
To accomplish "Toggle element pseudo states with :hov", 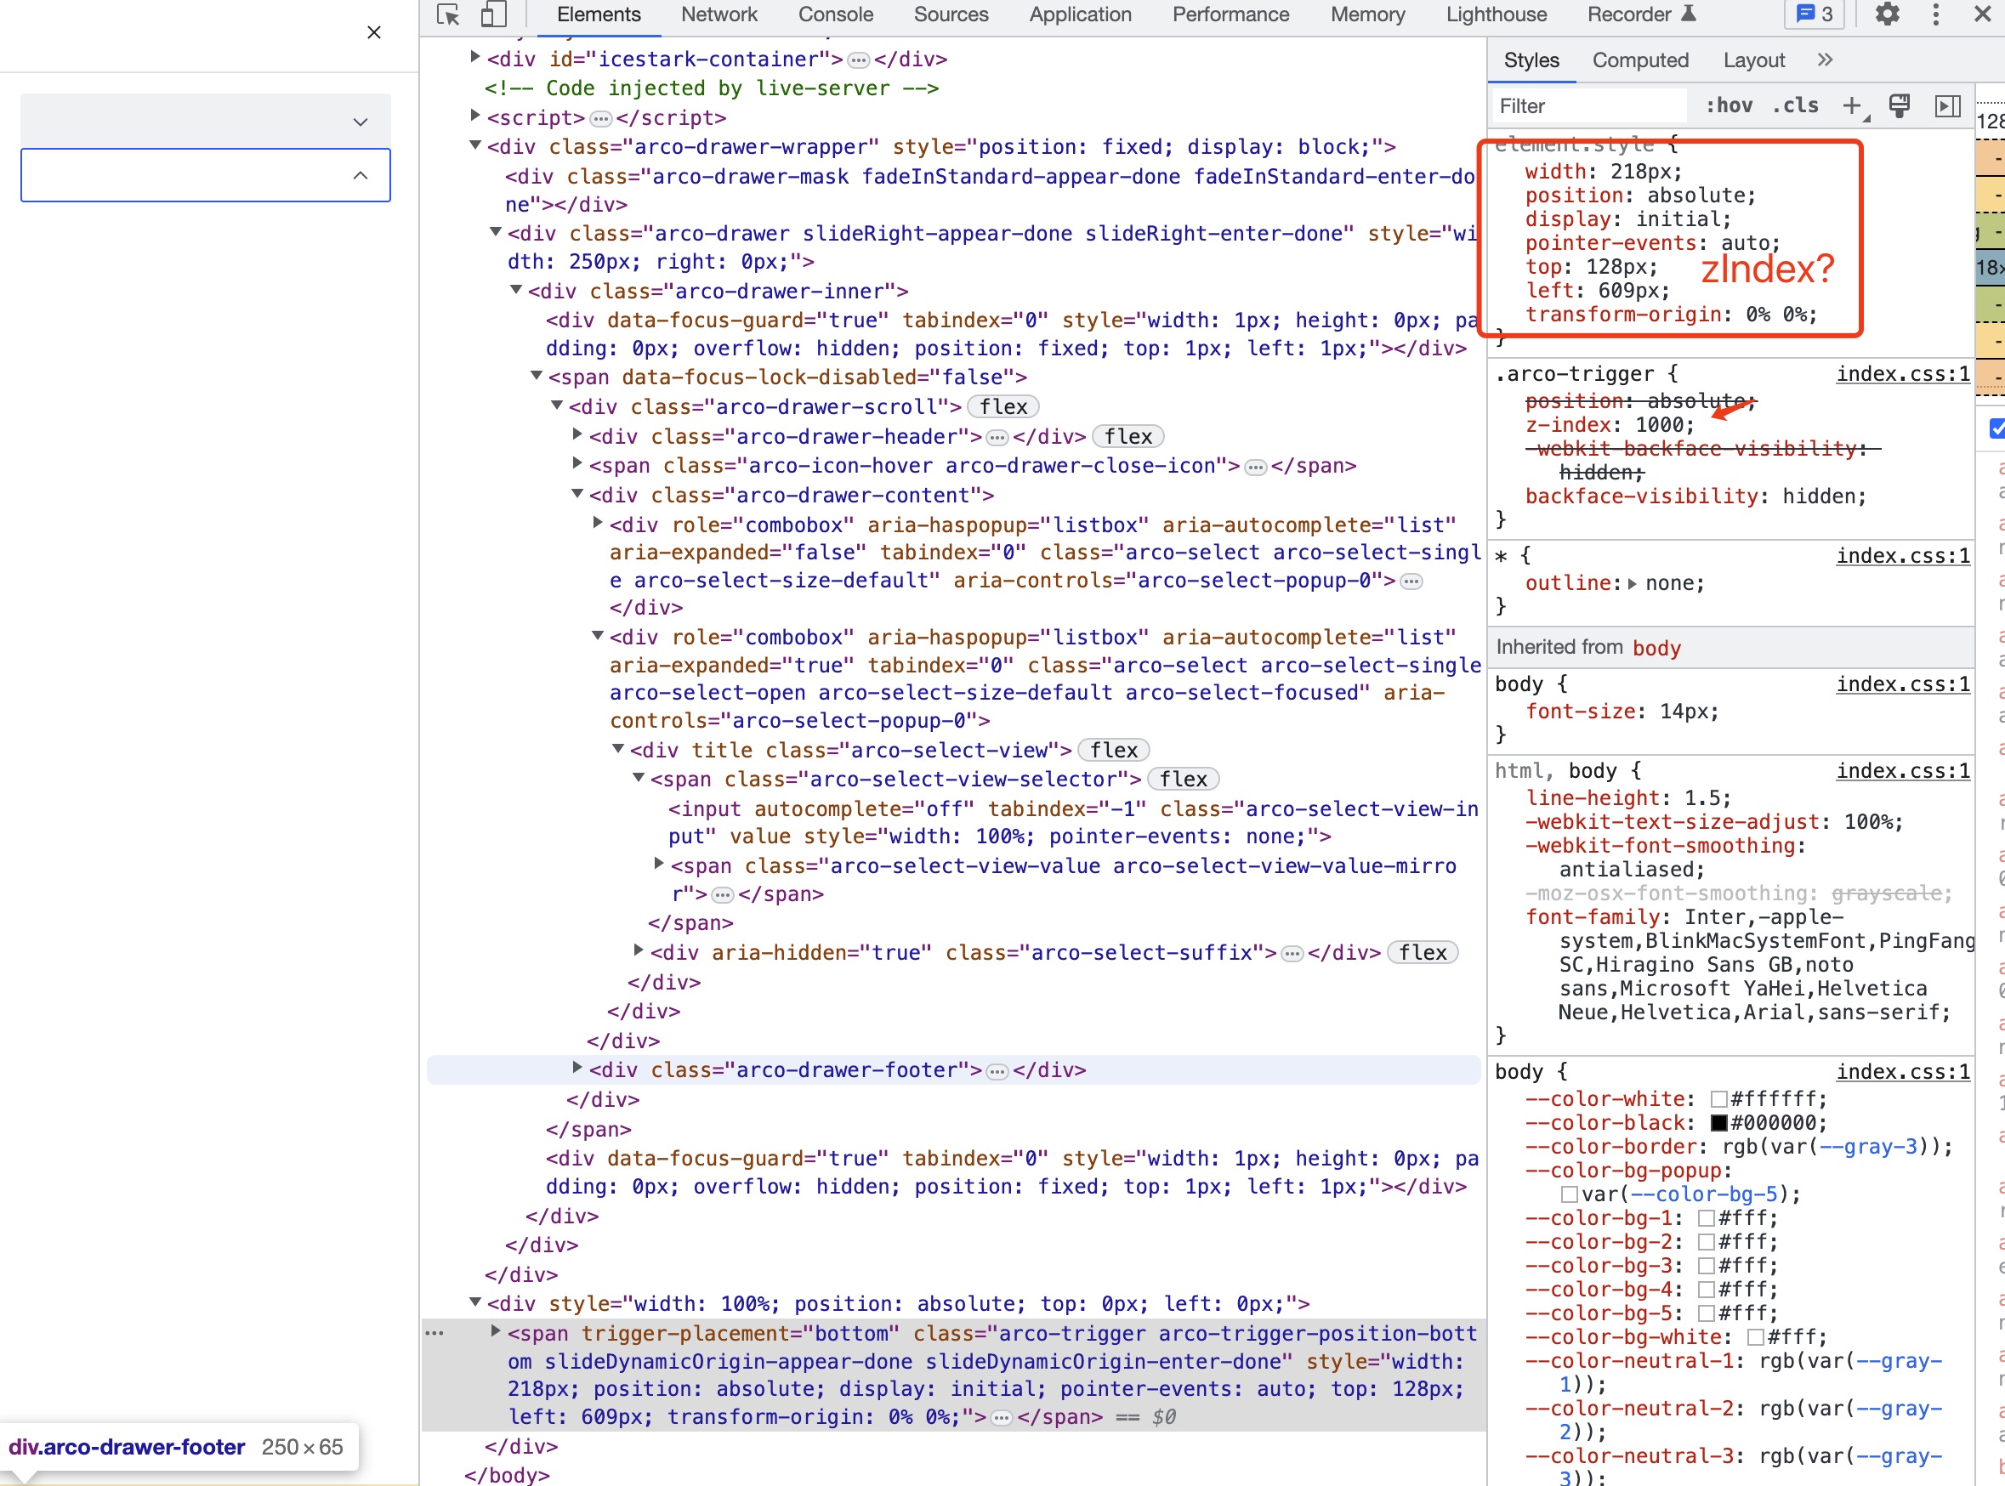I will [1728, 105].
